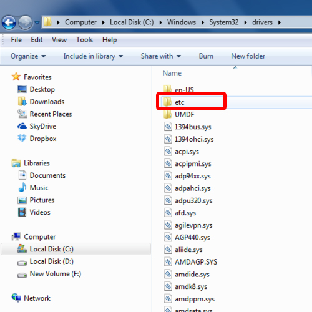The image size is (312, 312).
Task: Open SkyDrive in Favorites
Action: [43, 126]
